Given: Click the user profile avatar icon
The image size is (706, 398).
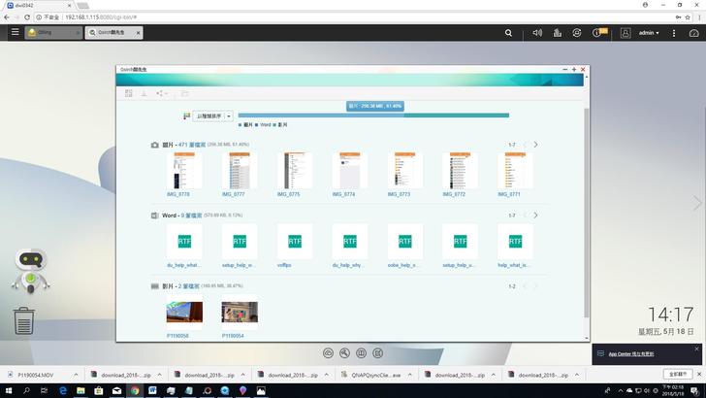Looking at the screenshot, I should coord(626,33).
